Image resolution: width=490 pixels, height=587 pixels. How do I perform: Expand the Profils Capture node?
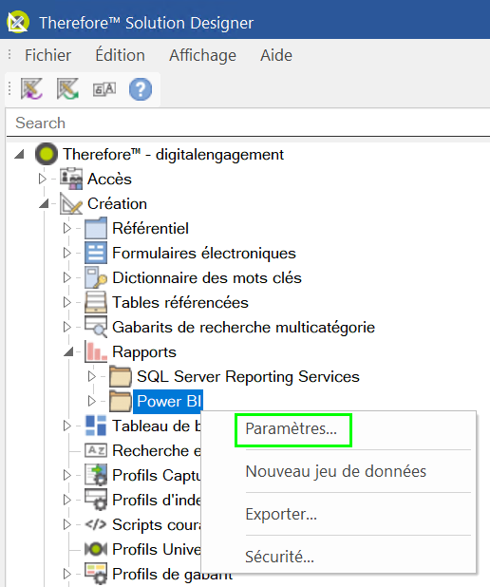coord(67,475)
